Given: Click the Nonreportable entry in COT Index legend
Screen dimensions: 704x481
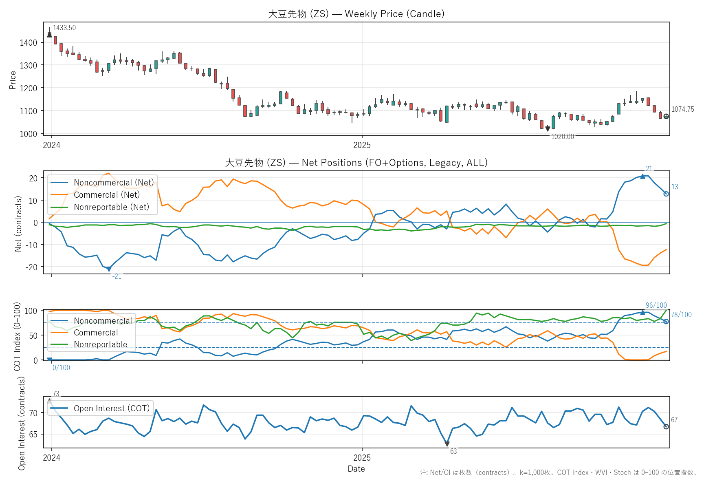Looking at the screenshot, I should [x=100, y=344].
